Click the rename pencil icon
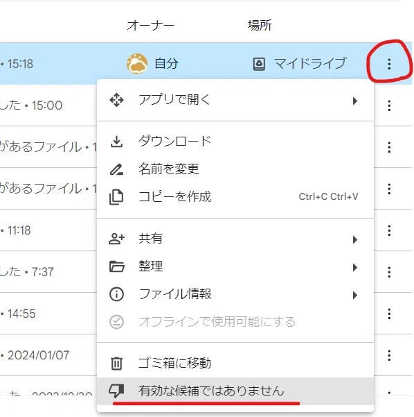The width and height of the screenshot is (414, 417). click(116, 169)
